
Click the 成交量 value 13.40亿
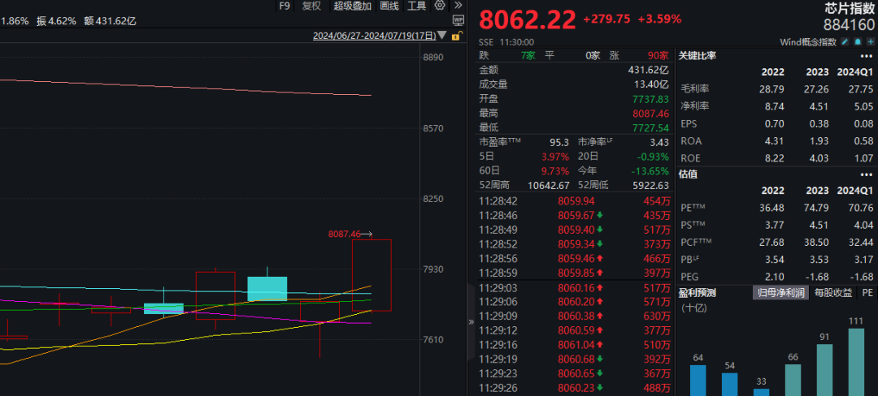click(651, 84)
